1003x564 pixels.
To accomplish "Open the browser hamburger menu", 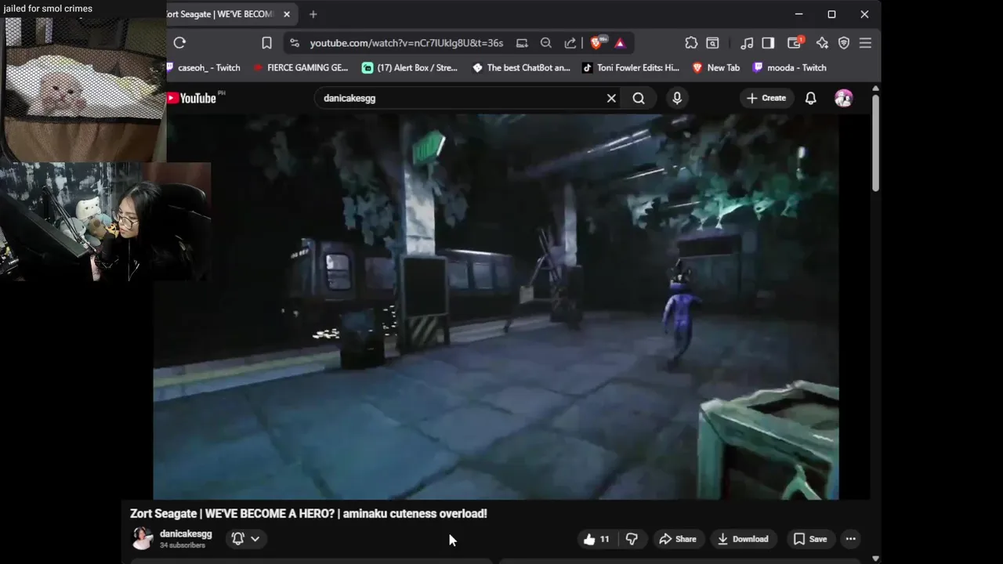I will [x=865, y=43].
